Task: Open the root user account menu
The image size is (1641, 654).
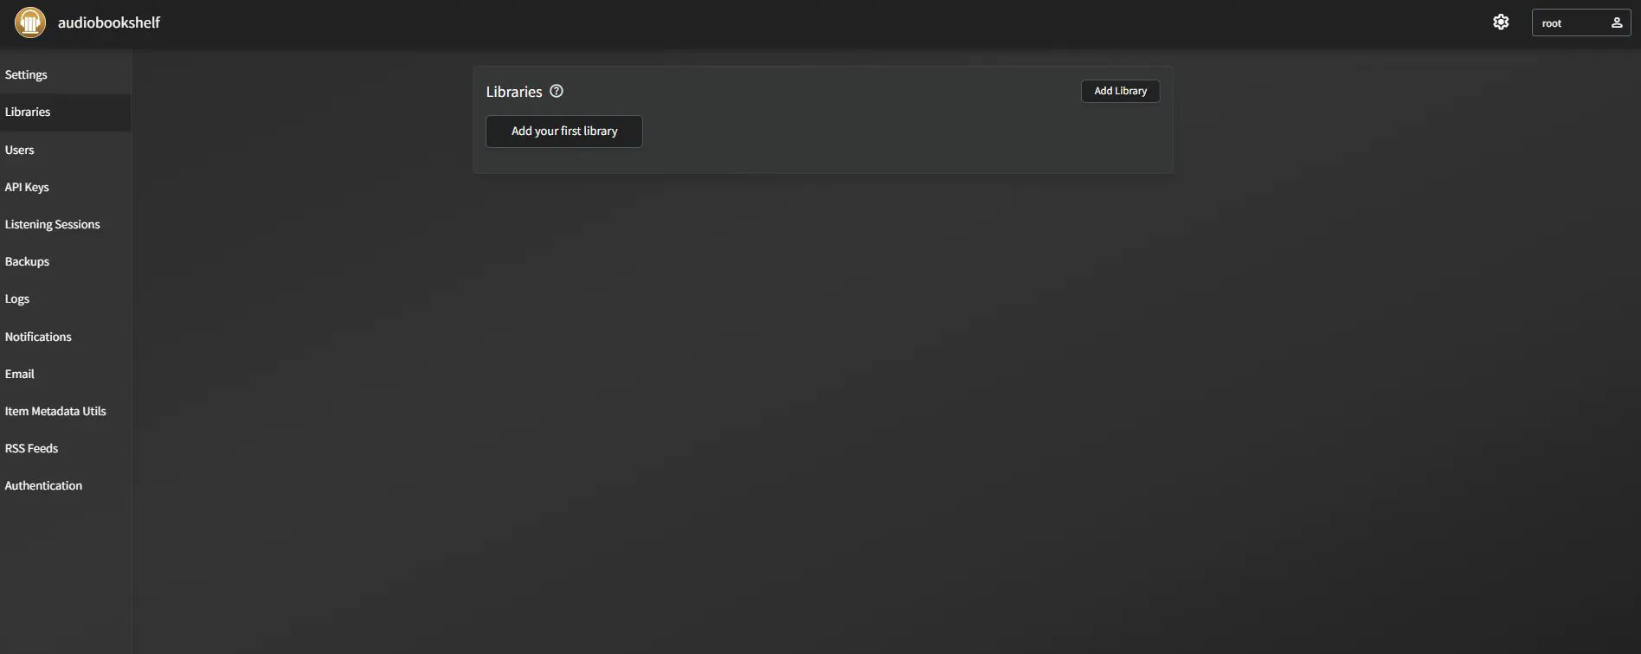Action: tap(1580, 22)
